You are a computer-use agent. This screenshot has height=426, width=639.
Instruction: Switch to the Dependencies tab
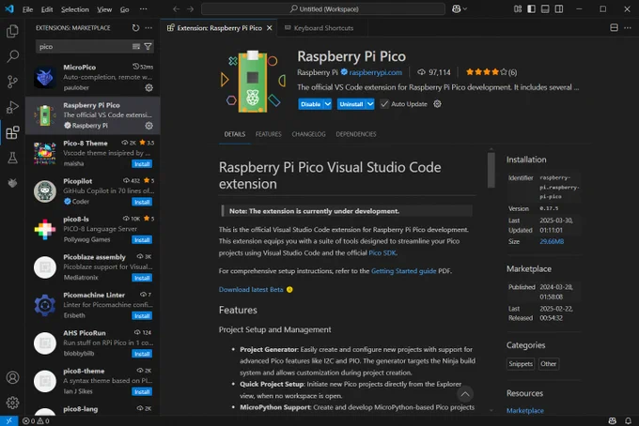(356, 134)
